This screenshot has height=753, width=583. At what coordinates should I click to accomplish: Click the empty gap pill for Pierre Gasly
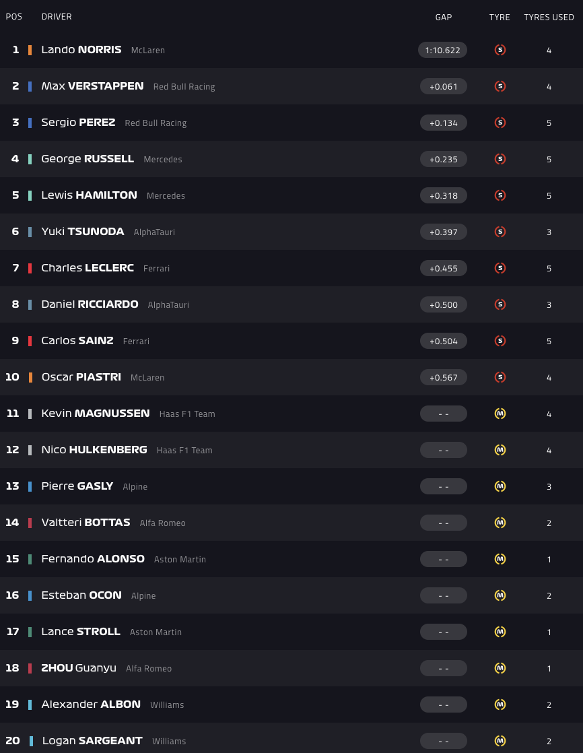click(x=443, y=486)
